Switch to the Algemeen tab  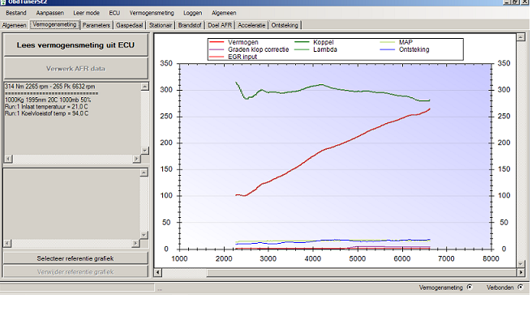pos(15,25)
